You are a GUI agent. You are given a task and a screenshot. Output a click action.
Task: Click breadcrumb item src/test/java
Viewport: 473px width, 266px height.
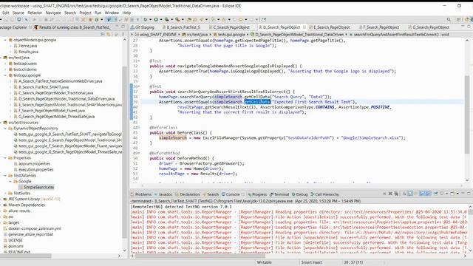tap(194, 35)
